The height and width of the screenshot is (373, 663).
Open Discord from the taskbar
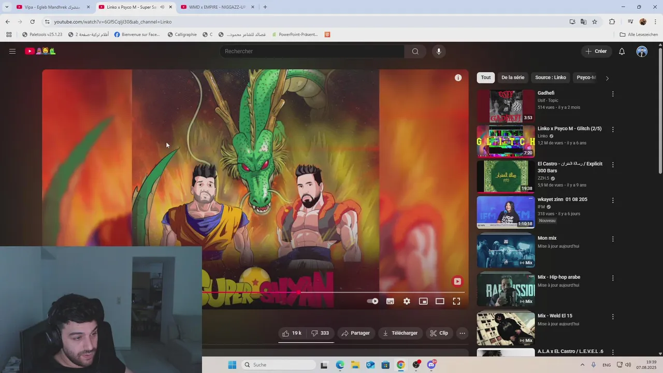pos(431,365)
